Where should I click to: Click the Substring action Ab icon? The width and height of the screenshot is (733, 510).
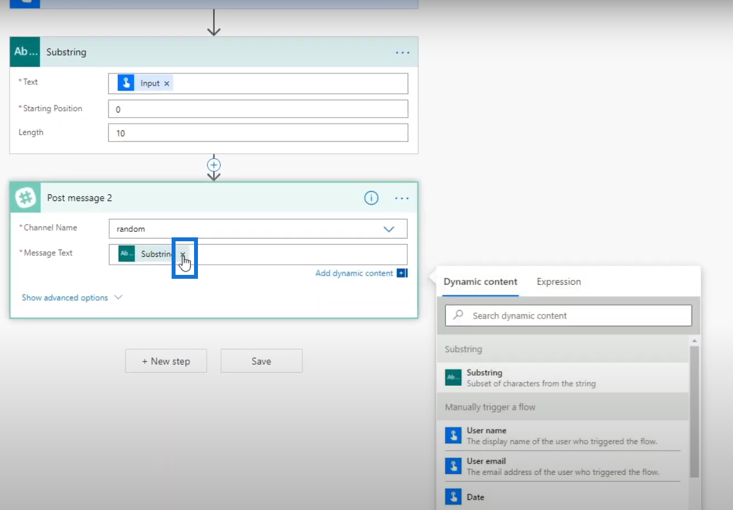(x=25, y=52)
